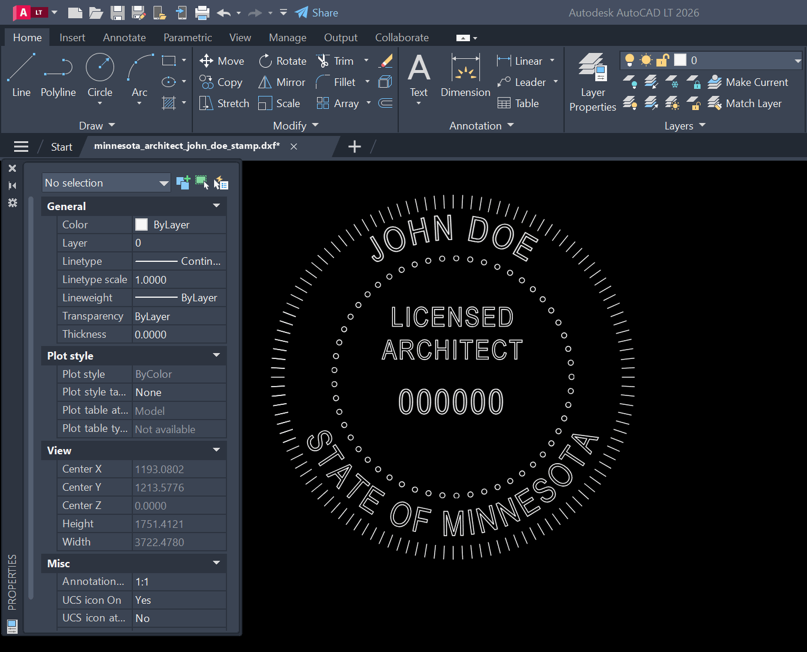Screen dimensions: 807x652
Task: Add a new drawing tab with plus
Action: (x=355, y=147)
